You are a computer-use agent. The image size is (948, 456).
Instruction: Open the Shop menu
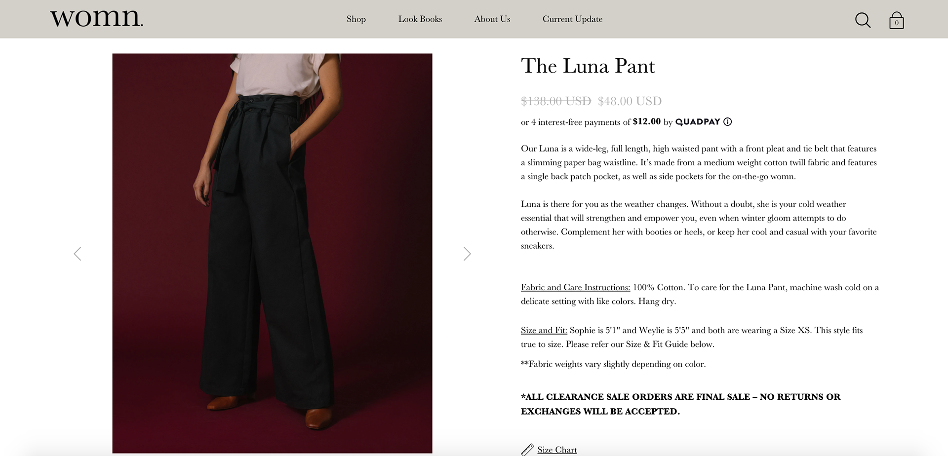[356, 19]
